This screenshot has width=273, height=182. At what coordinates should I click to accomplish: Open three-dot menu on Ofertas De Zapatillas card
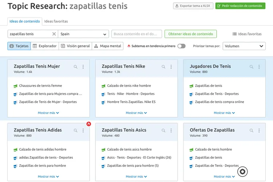point(259,130)
